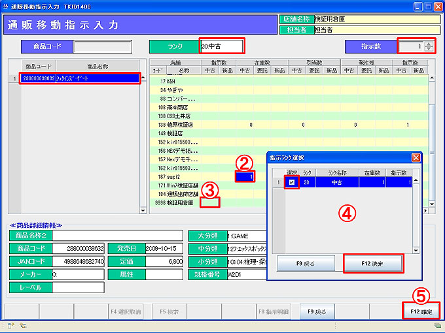The height and width of the screenshot is (333, 445).
Task: Minimize the 通販移動指示入力 window
Action: (x=418, y=7)
